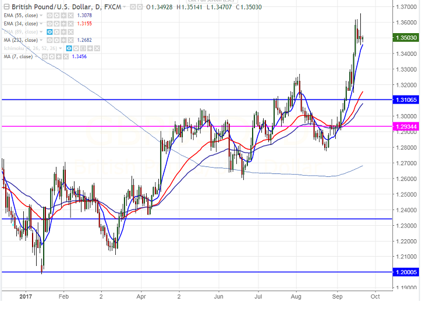Click plus icon on EMA (34, close)
The height and width of the screenshot is (316, 422).
[63, 24]
